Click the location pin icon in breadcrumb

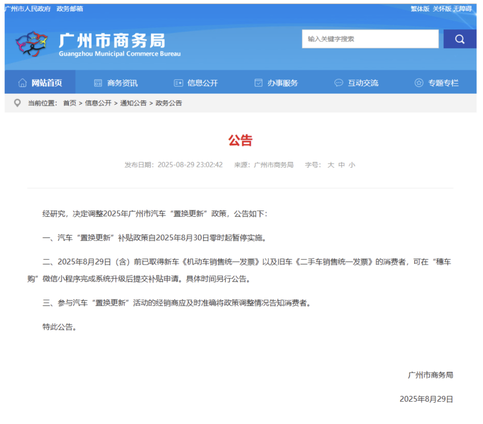(x=17, y=103)
